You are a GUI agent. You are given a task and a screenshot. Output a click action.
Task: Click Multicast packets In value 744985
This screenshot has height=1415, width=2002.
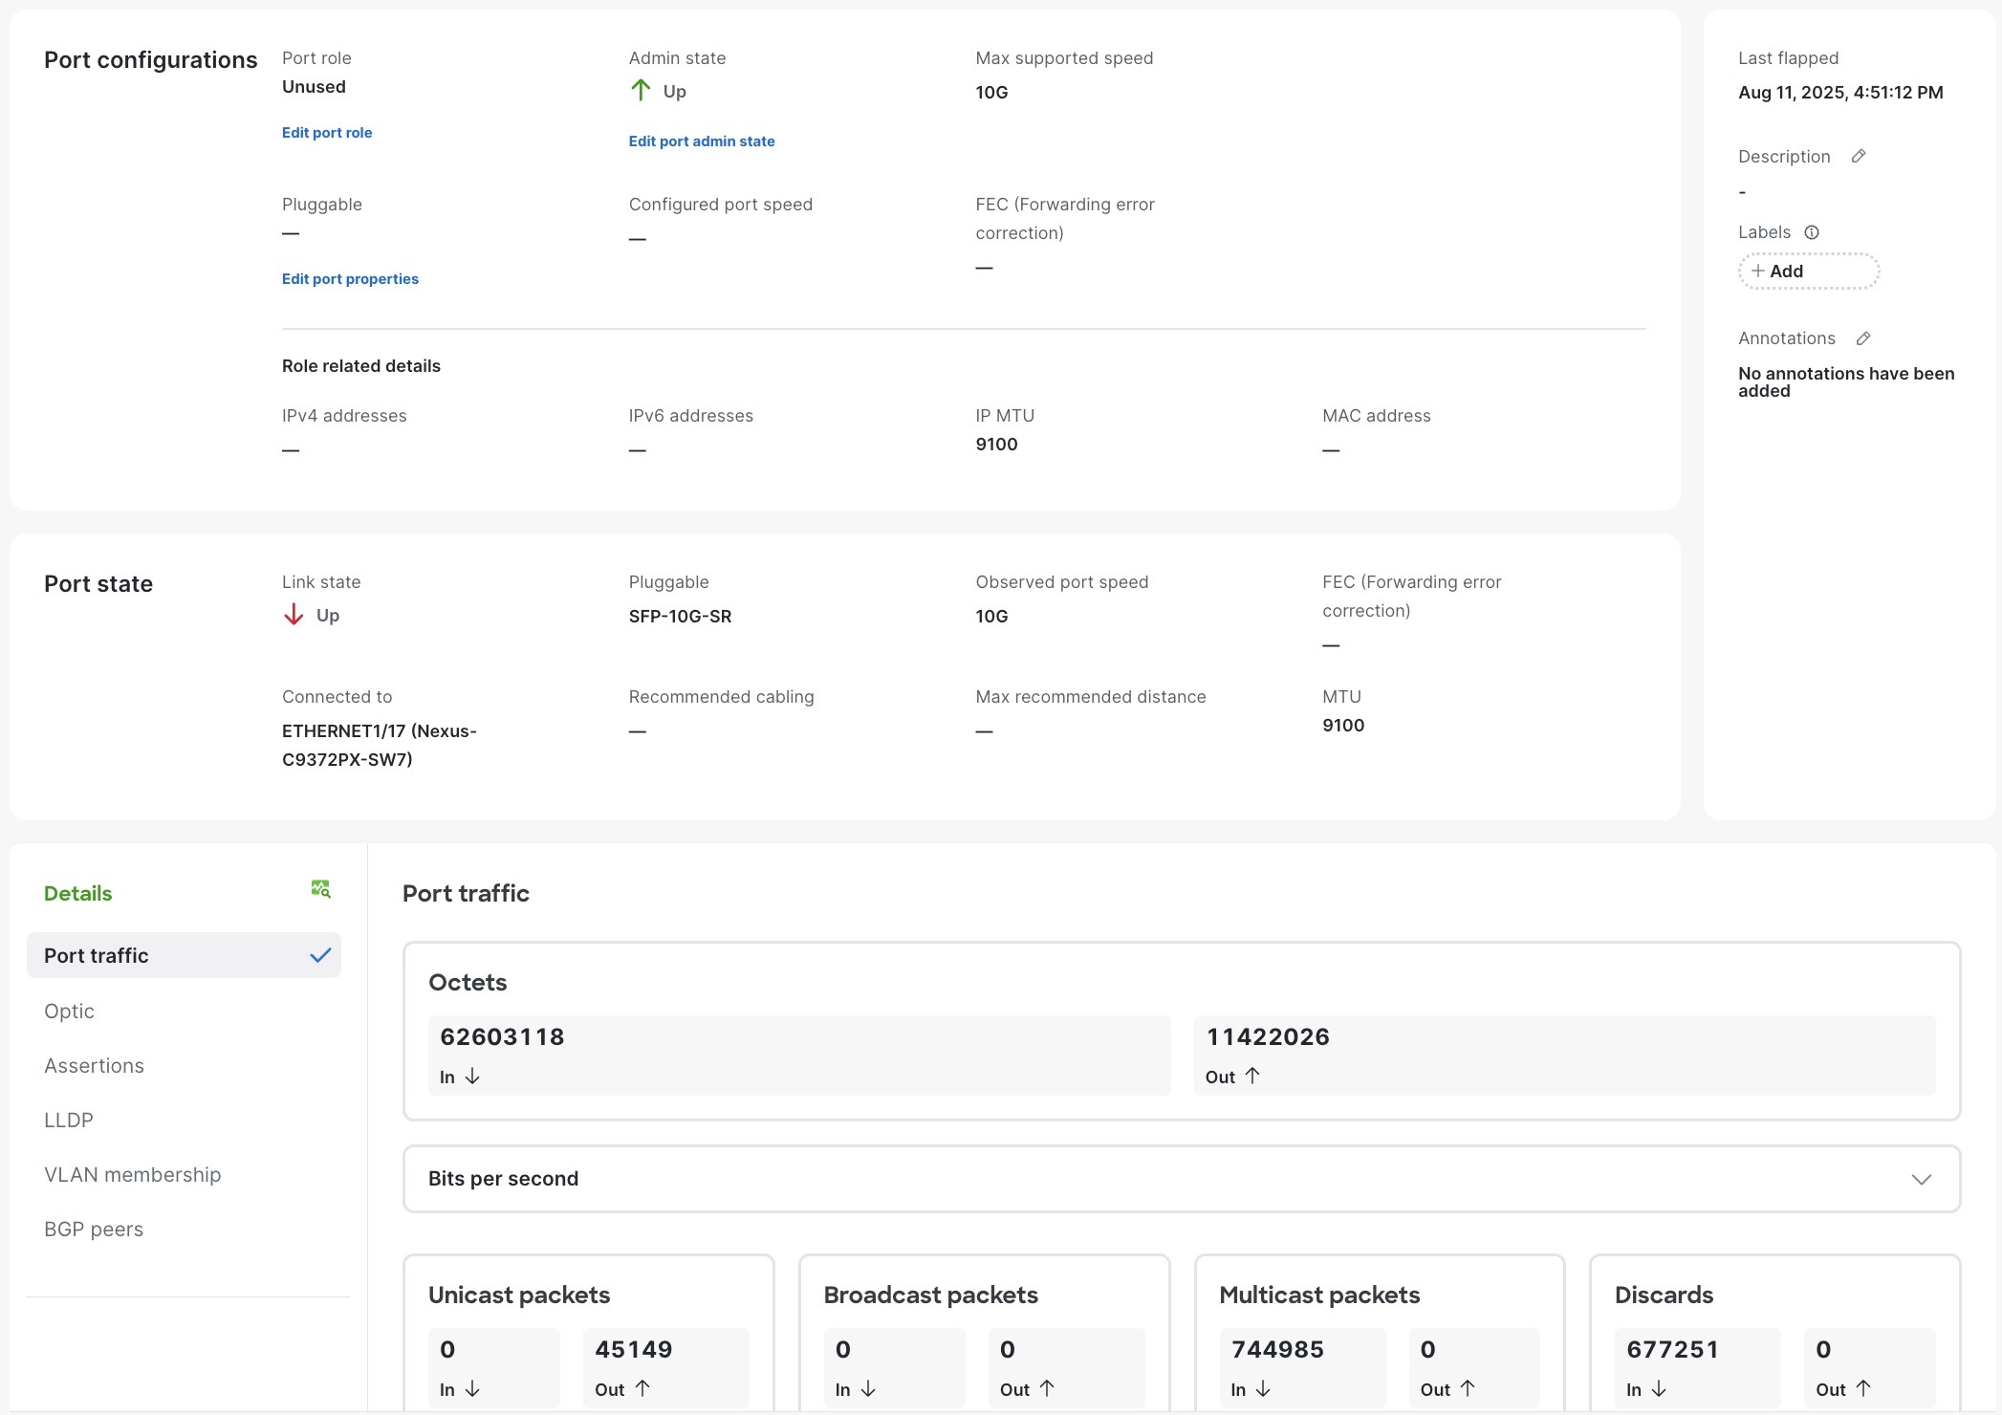[1277, 1349]
